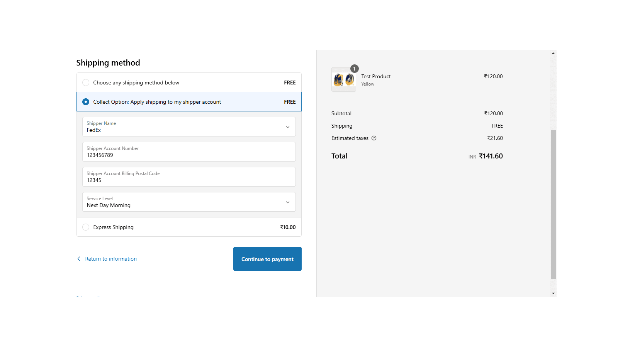The height and width of the screenshot is (347, 618).
Task: Click the Service Level chevron arrow
Action: (x=287, y=202)
